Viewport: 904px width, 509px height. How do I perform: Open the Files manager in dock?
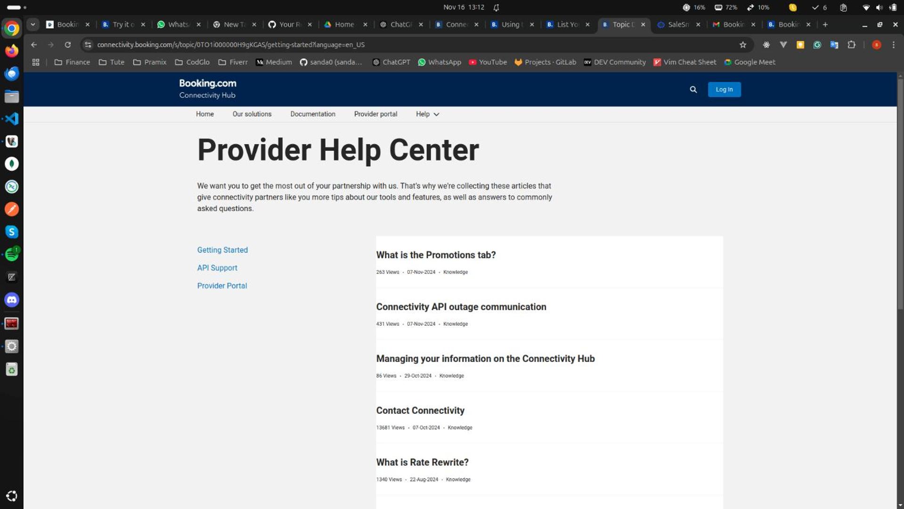(x=12, y=96)
